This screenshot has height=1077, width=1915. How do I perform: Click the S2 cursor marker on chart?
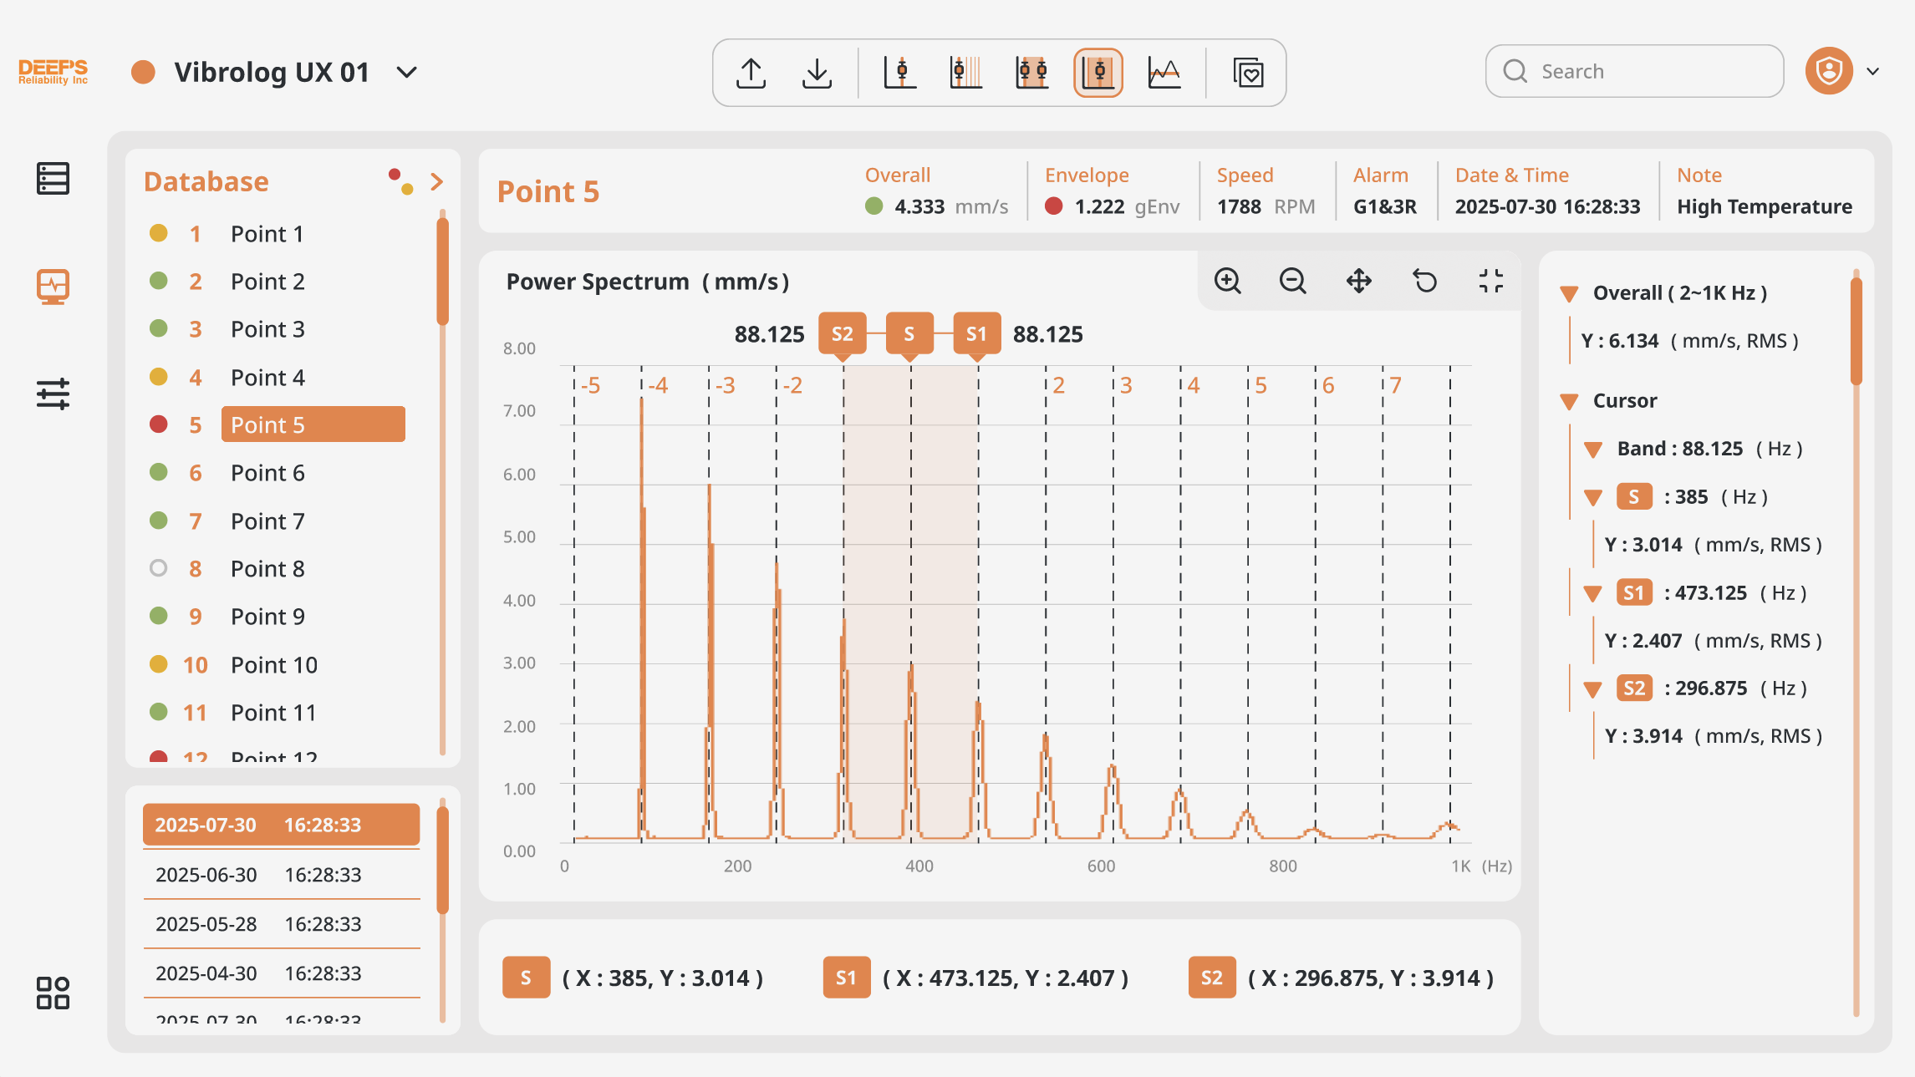[x=843, y=334]
